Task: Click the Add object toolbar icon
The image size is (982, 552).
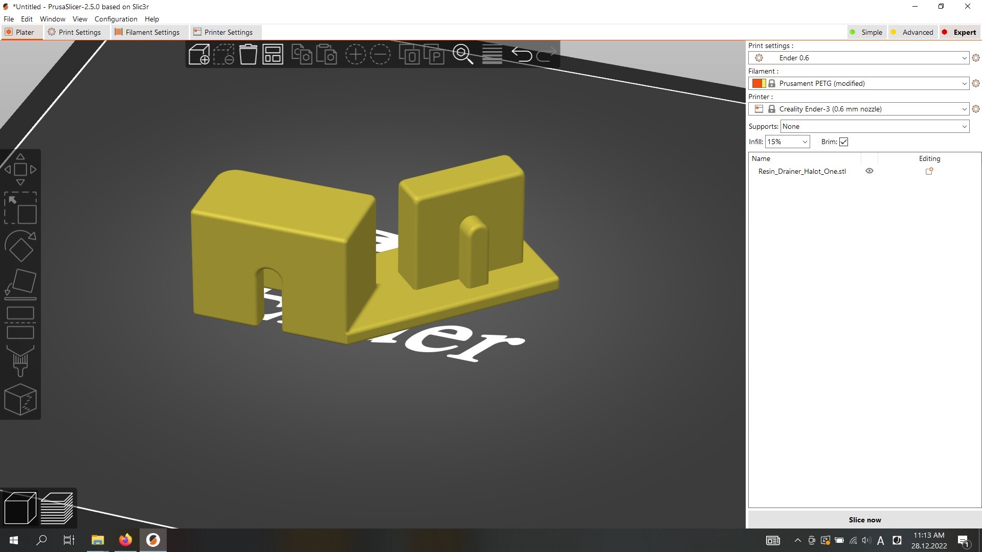Action: 199,54
